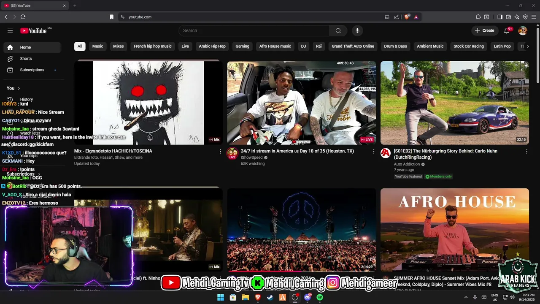Select the DJ filter chip

tap(303, 46)
